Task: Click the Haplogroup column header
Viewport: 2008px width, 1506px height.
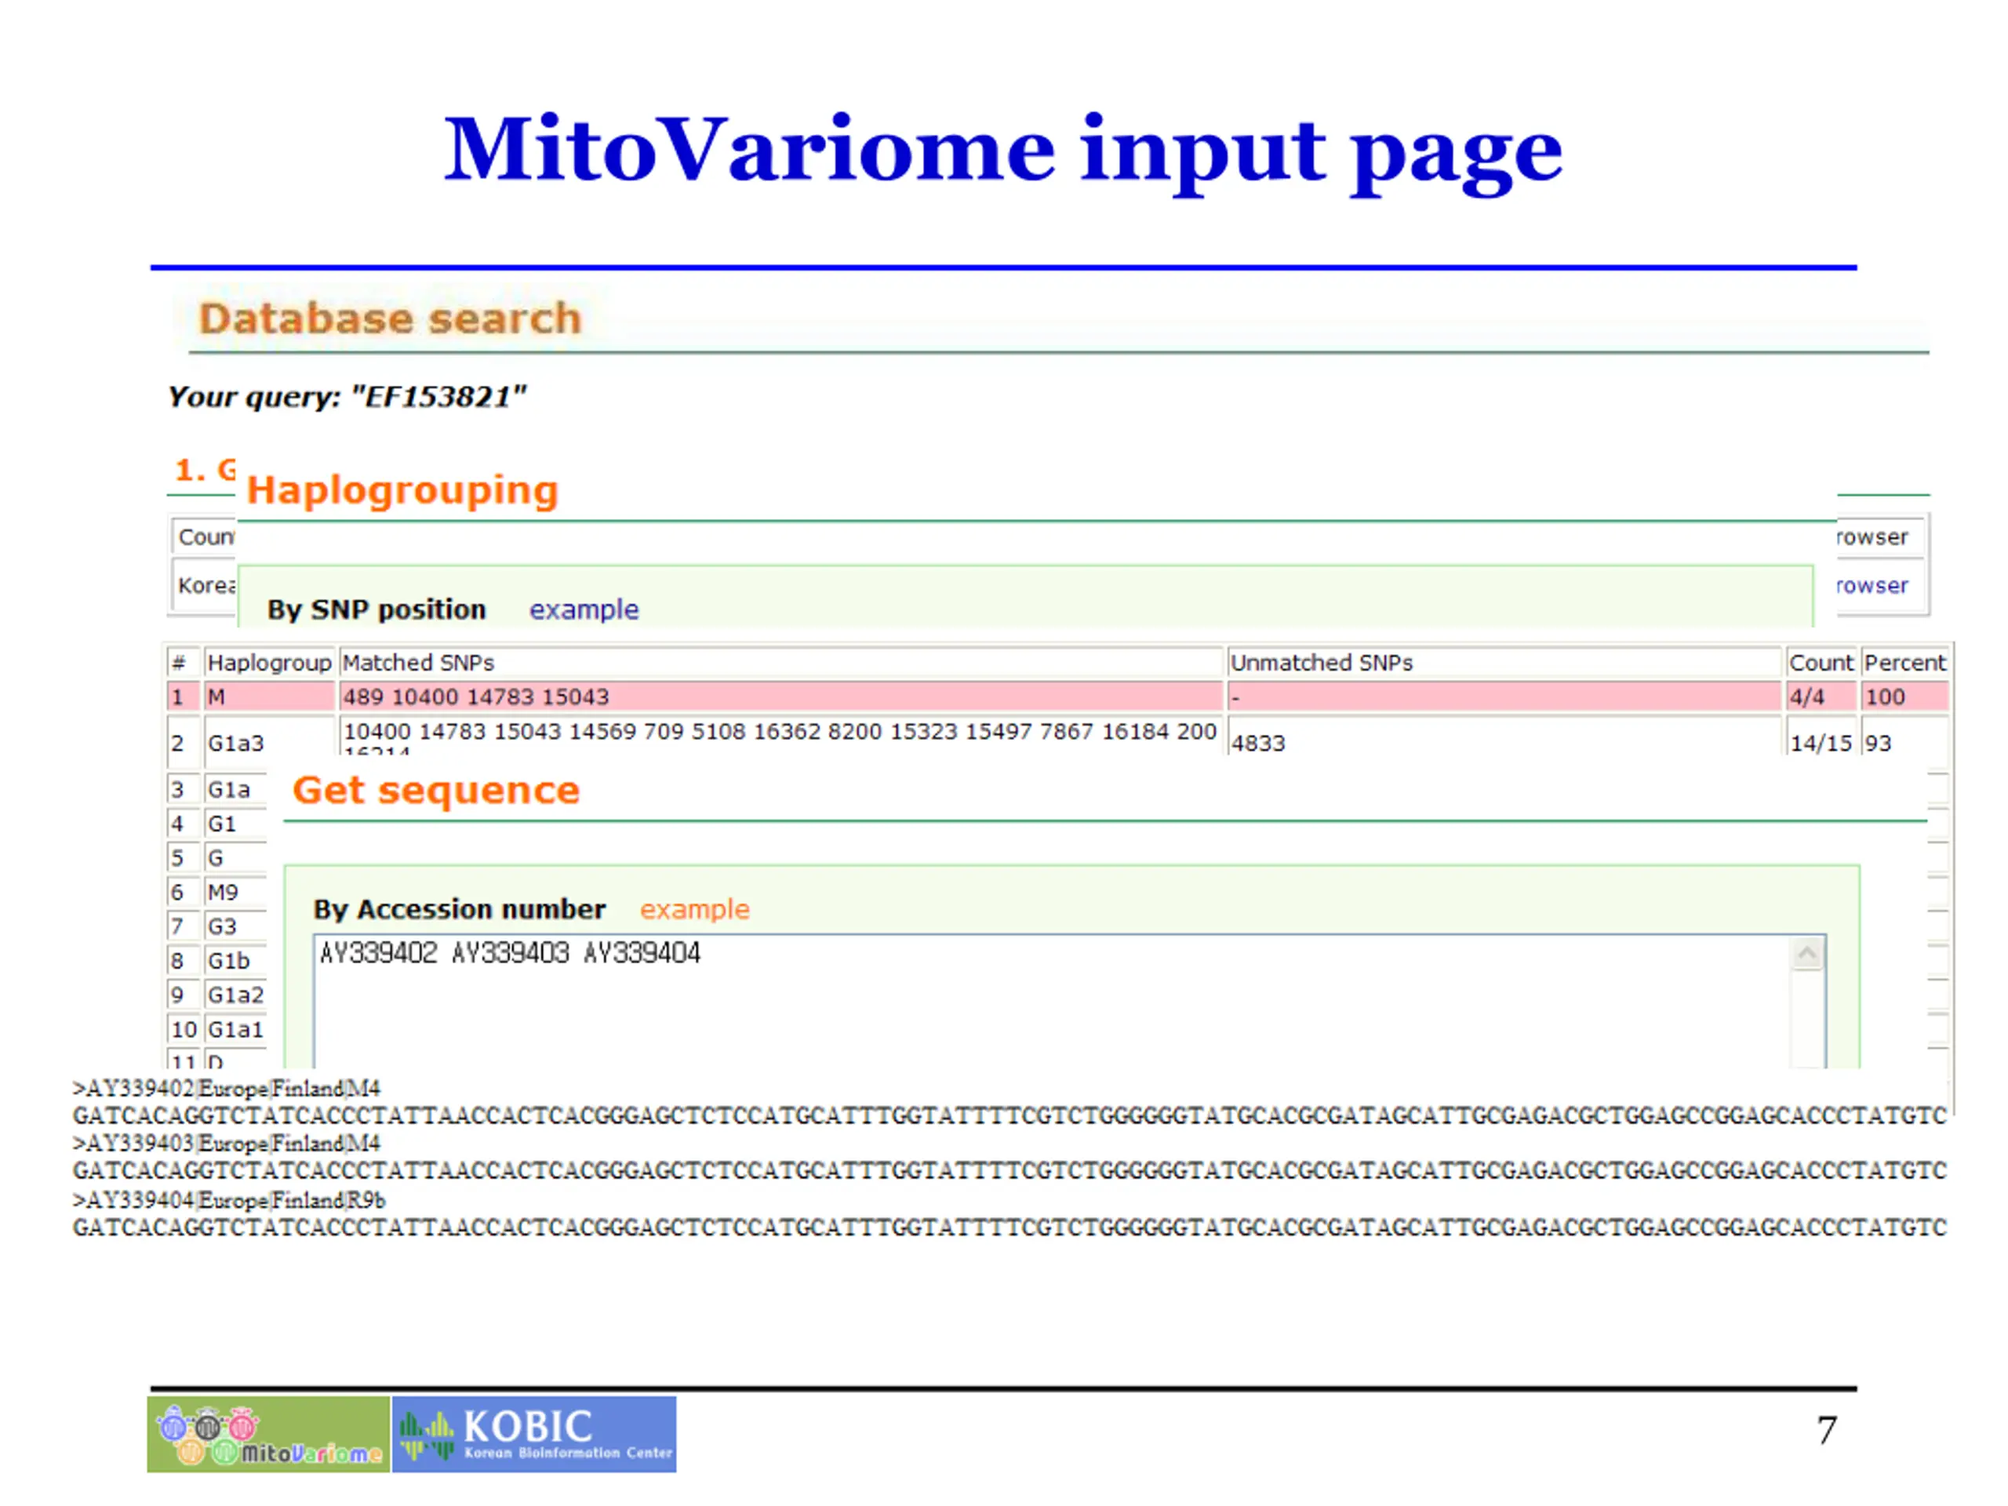Action: click(x=270, y=663)
